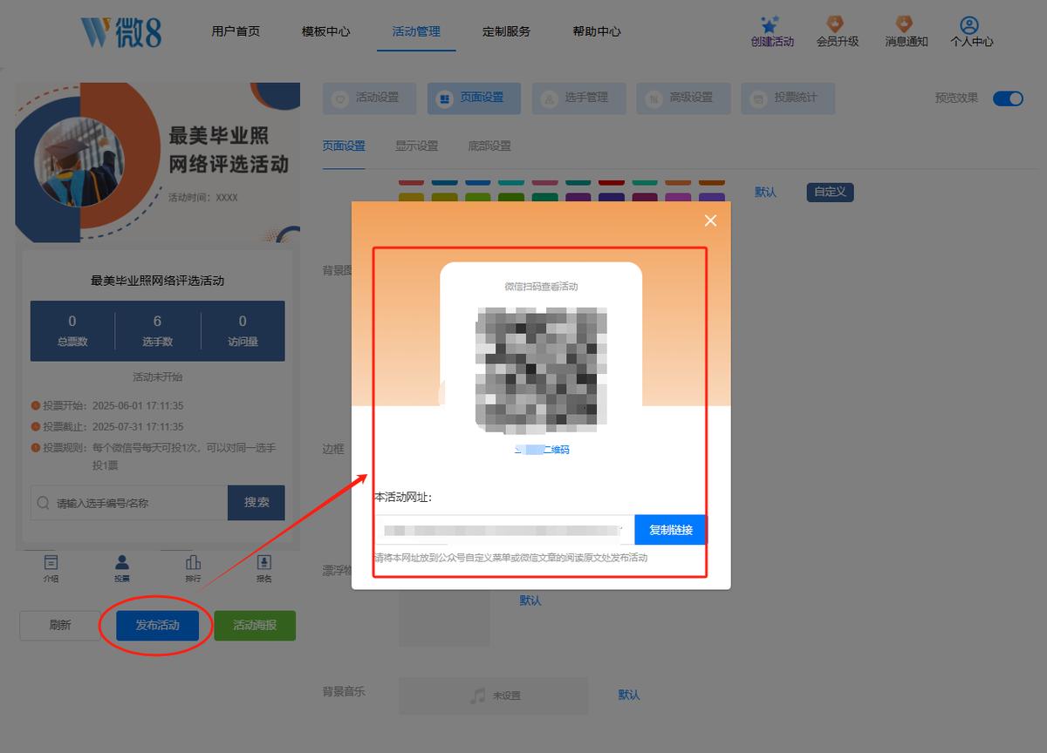Click the activity URL field
This screenshot has width=1047, height=753.
click(x=504, y=530)
